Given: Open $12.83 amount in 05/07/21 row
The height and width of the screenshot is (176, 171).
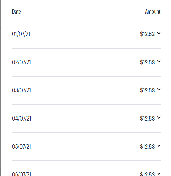Looking at the screenshot, I should click(x=148, y=147).
